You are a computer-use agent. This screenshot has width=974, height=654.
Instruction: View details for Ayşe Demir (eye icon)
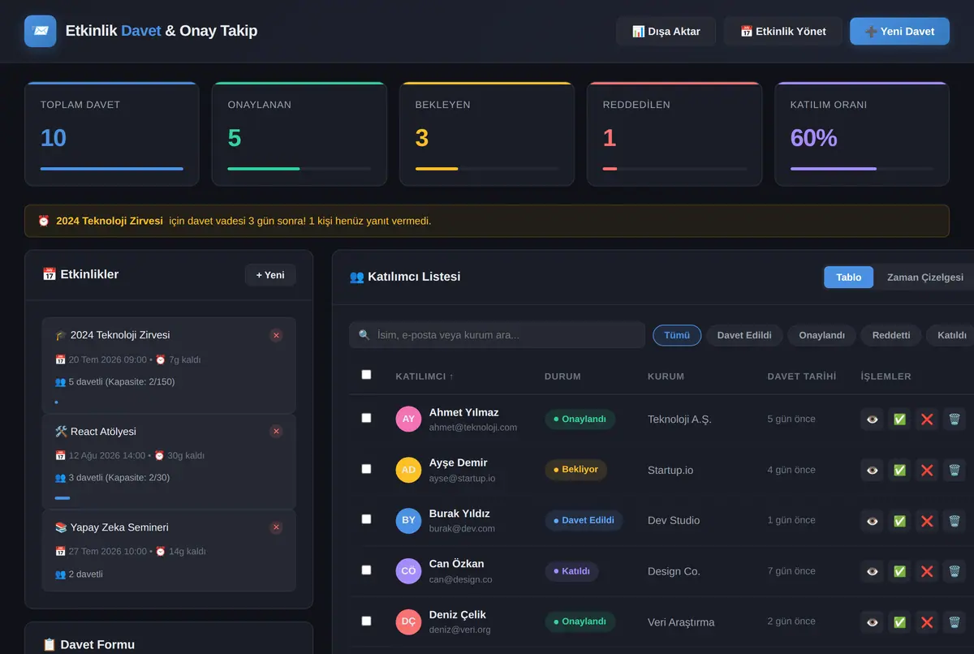point(873,470)
